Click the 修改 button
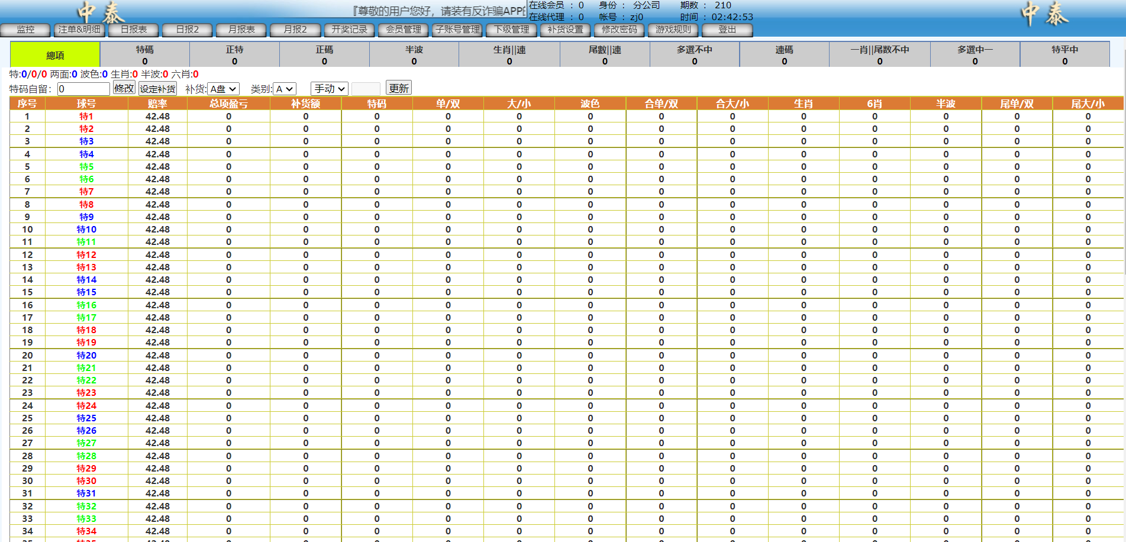1126x542 pixels. click(124, 88)
